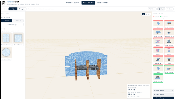This screenshot has height=99, width=175.
Task: Toggle the Hints option
Action: click(x=152, y=9)
